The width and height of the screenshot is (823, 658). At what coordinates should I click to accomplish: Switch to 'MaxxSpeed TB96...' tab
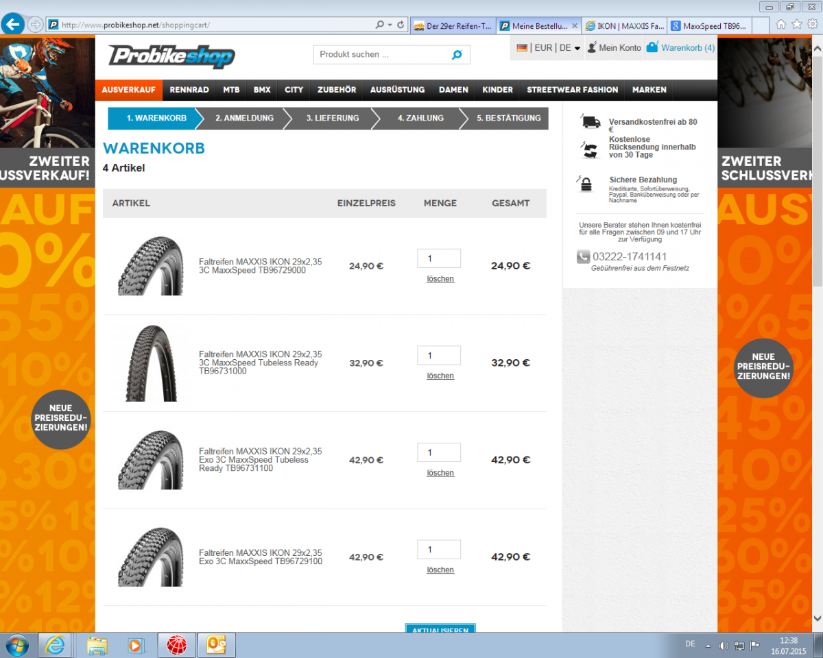(x=708, y=26)
